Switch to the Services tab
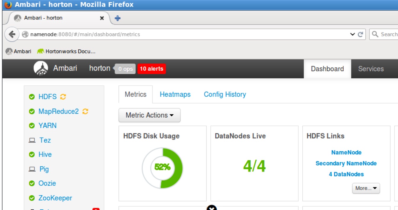398x210 pixels. click(x=371, y=69)
